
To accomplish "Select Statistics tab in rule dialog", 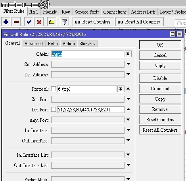I will tap(87, 44).
